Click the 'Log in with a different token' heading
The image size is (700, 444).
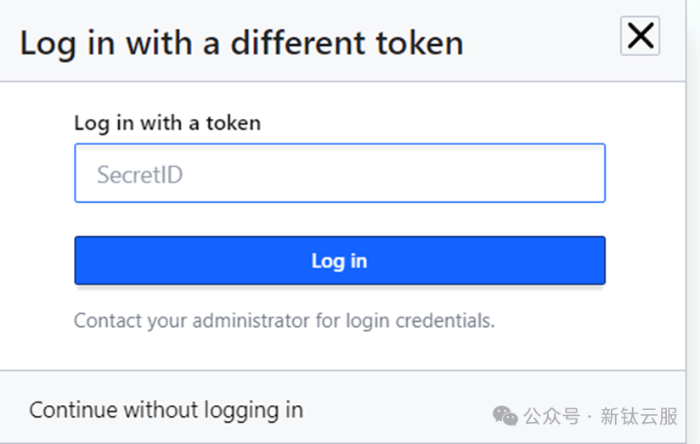click(x=241, y=44)
